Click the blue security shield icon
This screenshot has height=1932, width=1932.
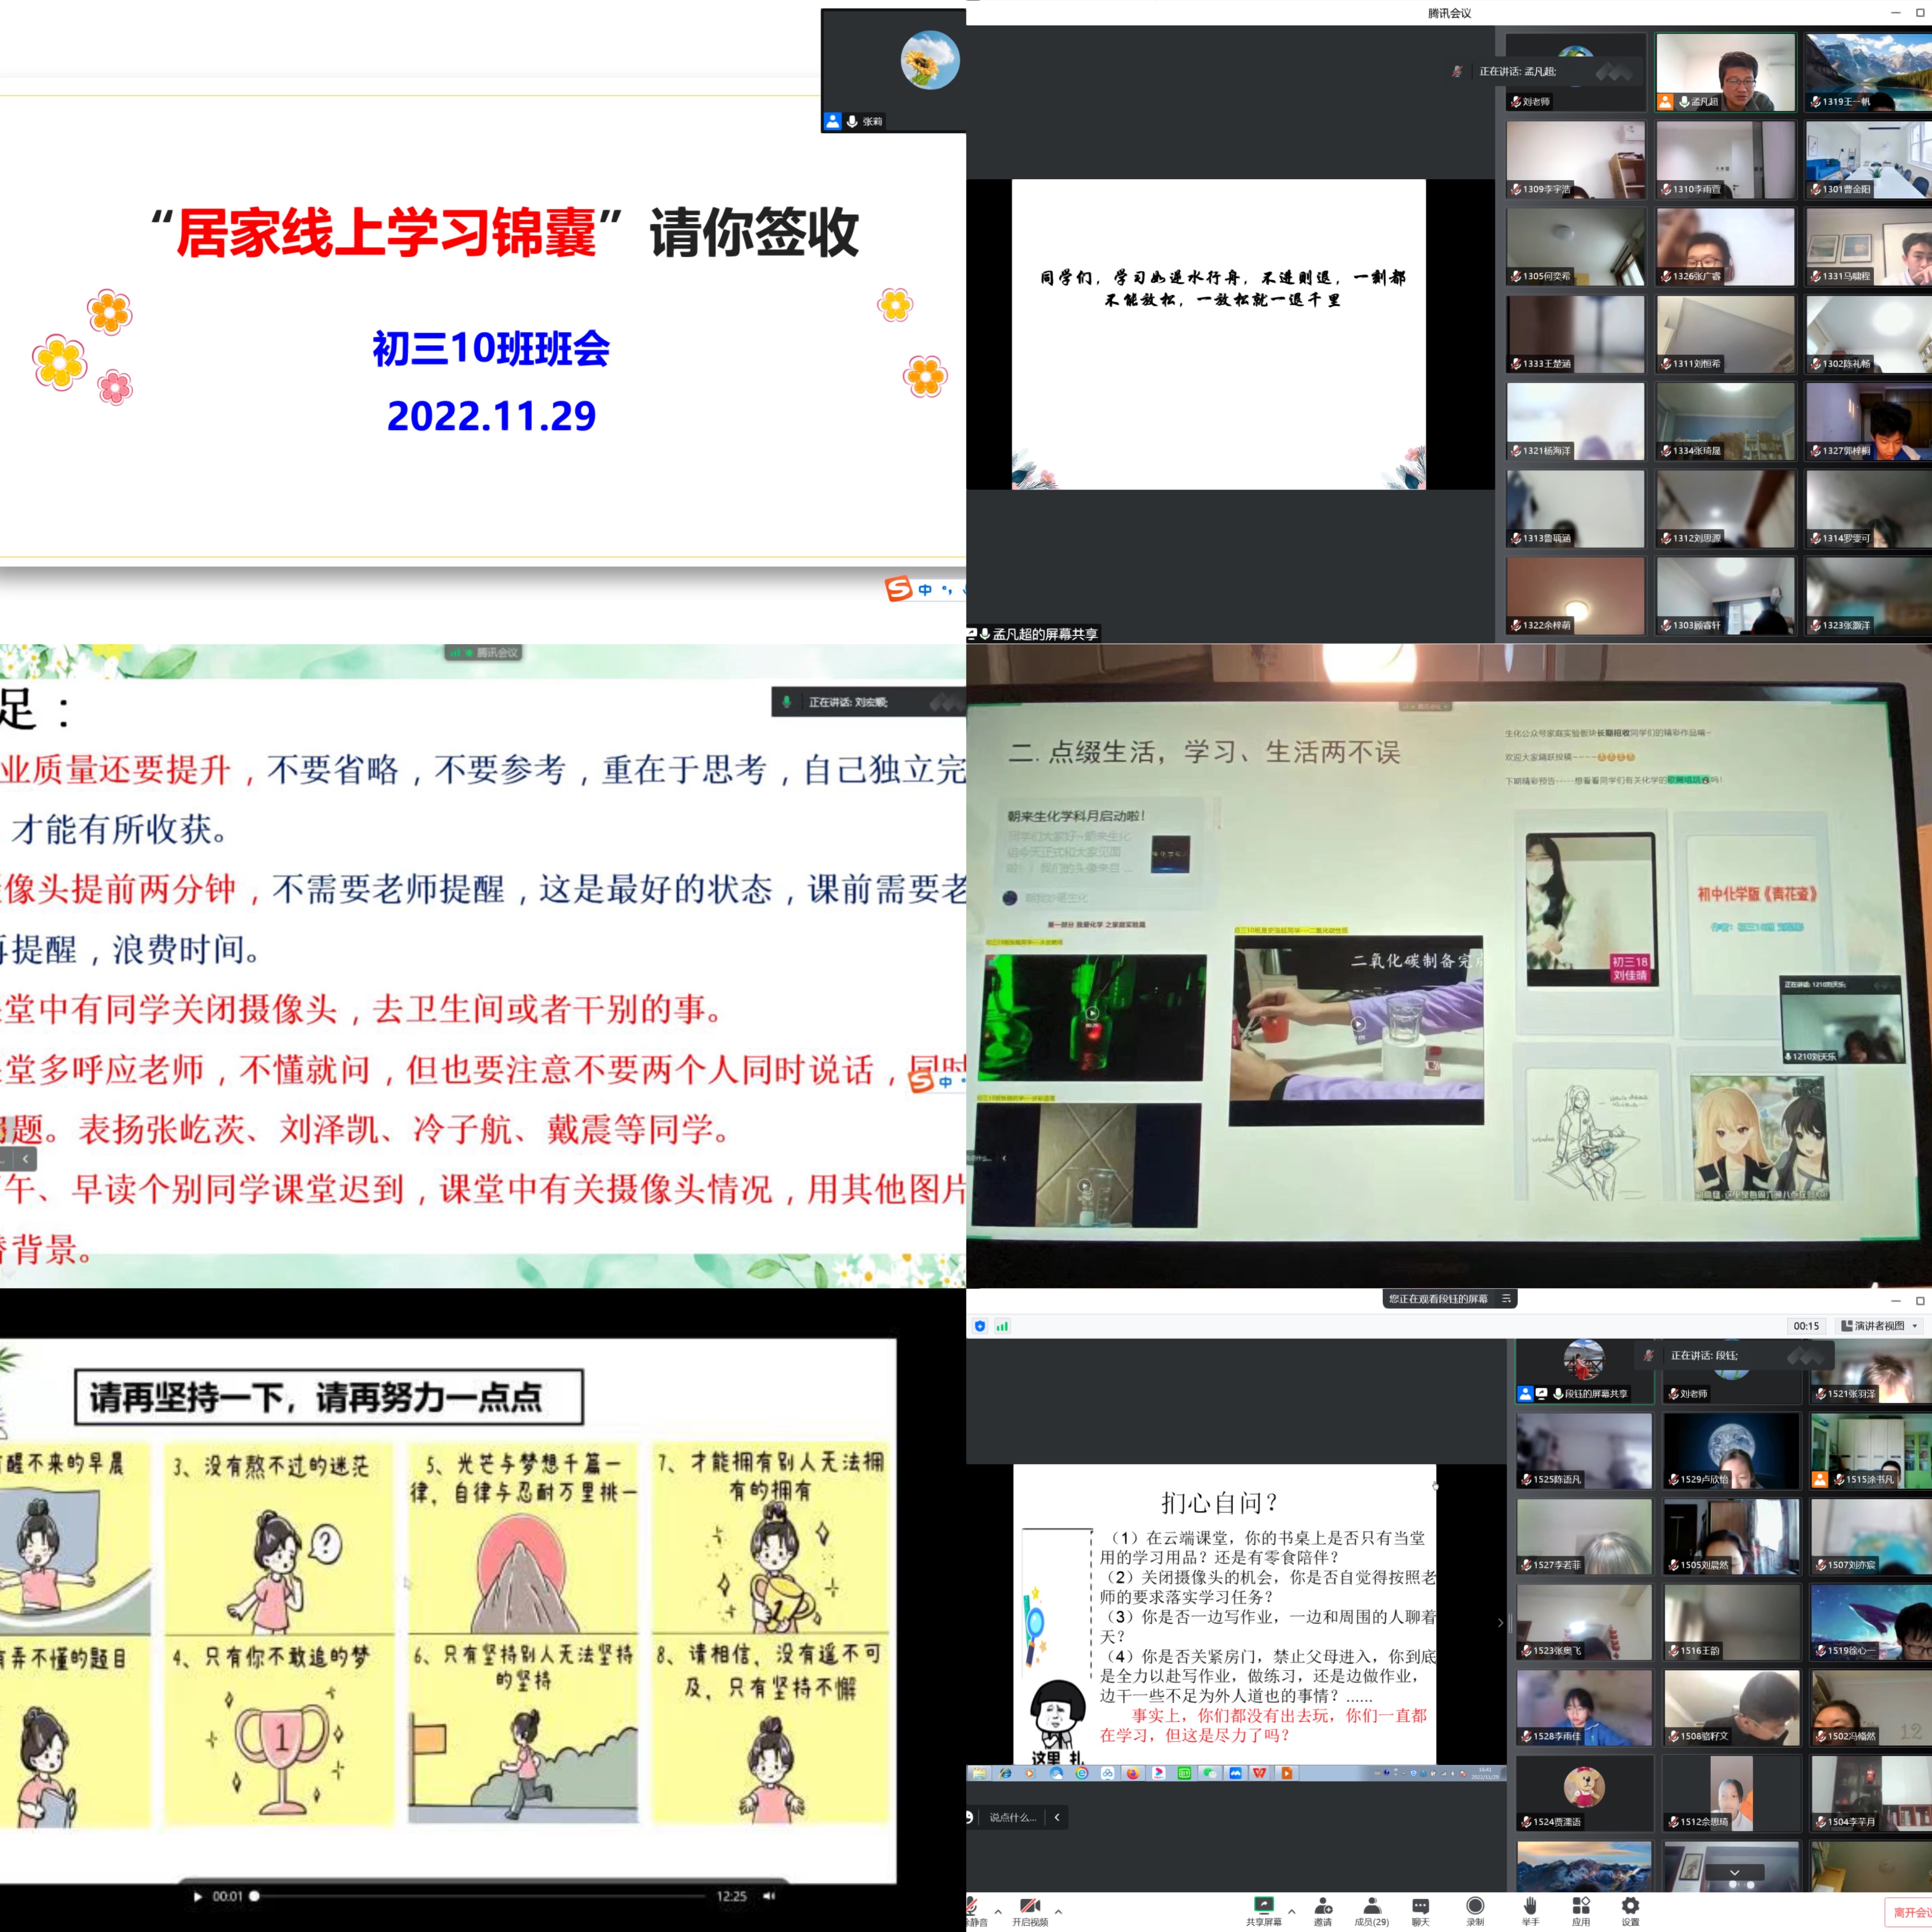click(980, 1326)
